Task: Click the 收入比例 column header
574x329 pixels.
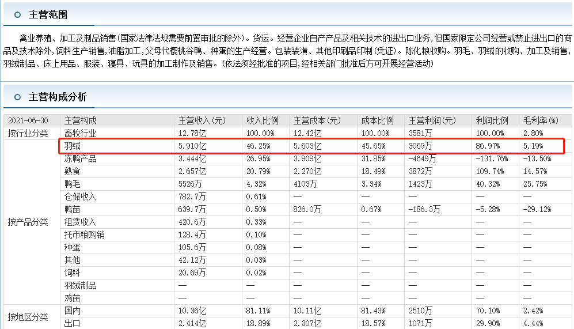Action: [262, 120]
